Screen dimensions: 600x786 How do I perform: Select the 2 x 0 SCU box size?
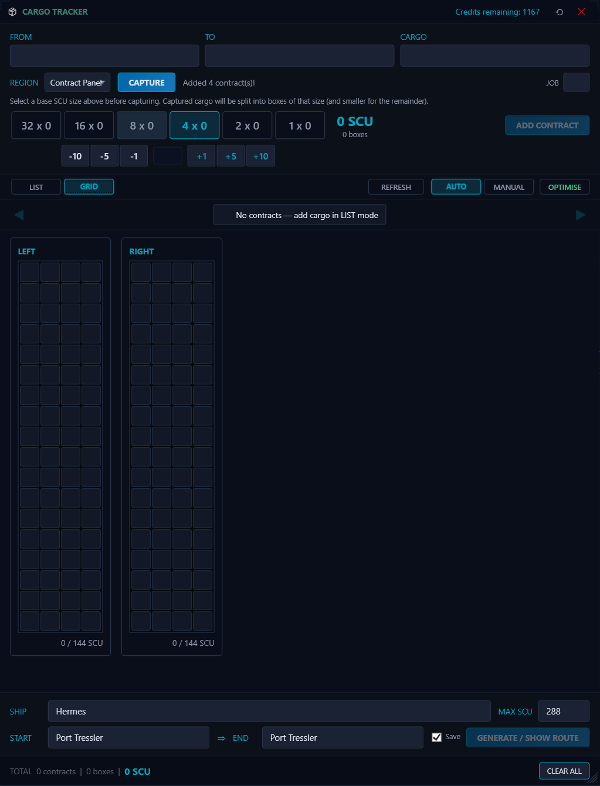(248, 125)
